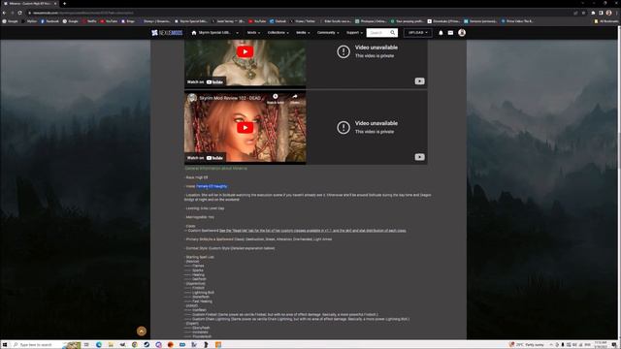Open File Explorer from taskbar
This screenshot has width=621, height=349.
click(x=111, y=345)
